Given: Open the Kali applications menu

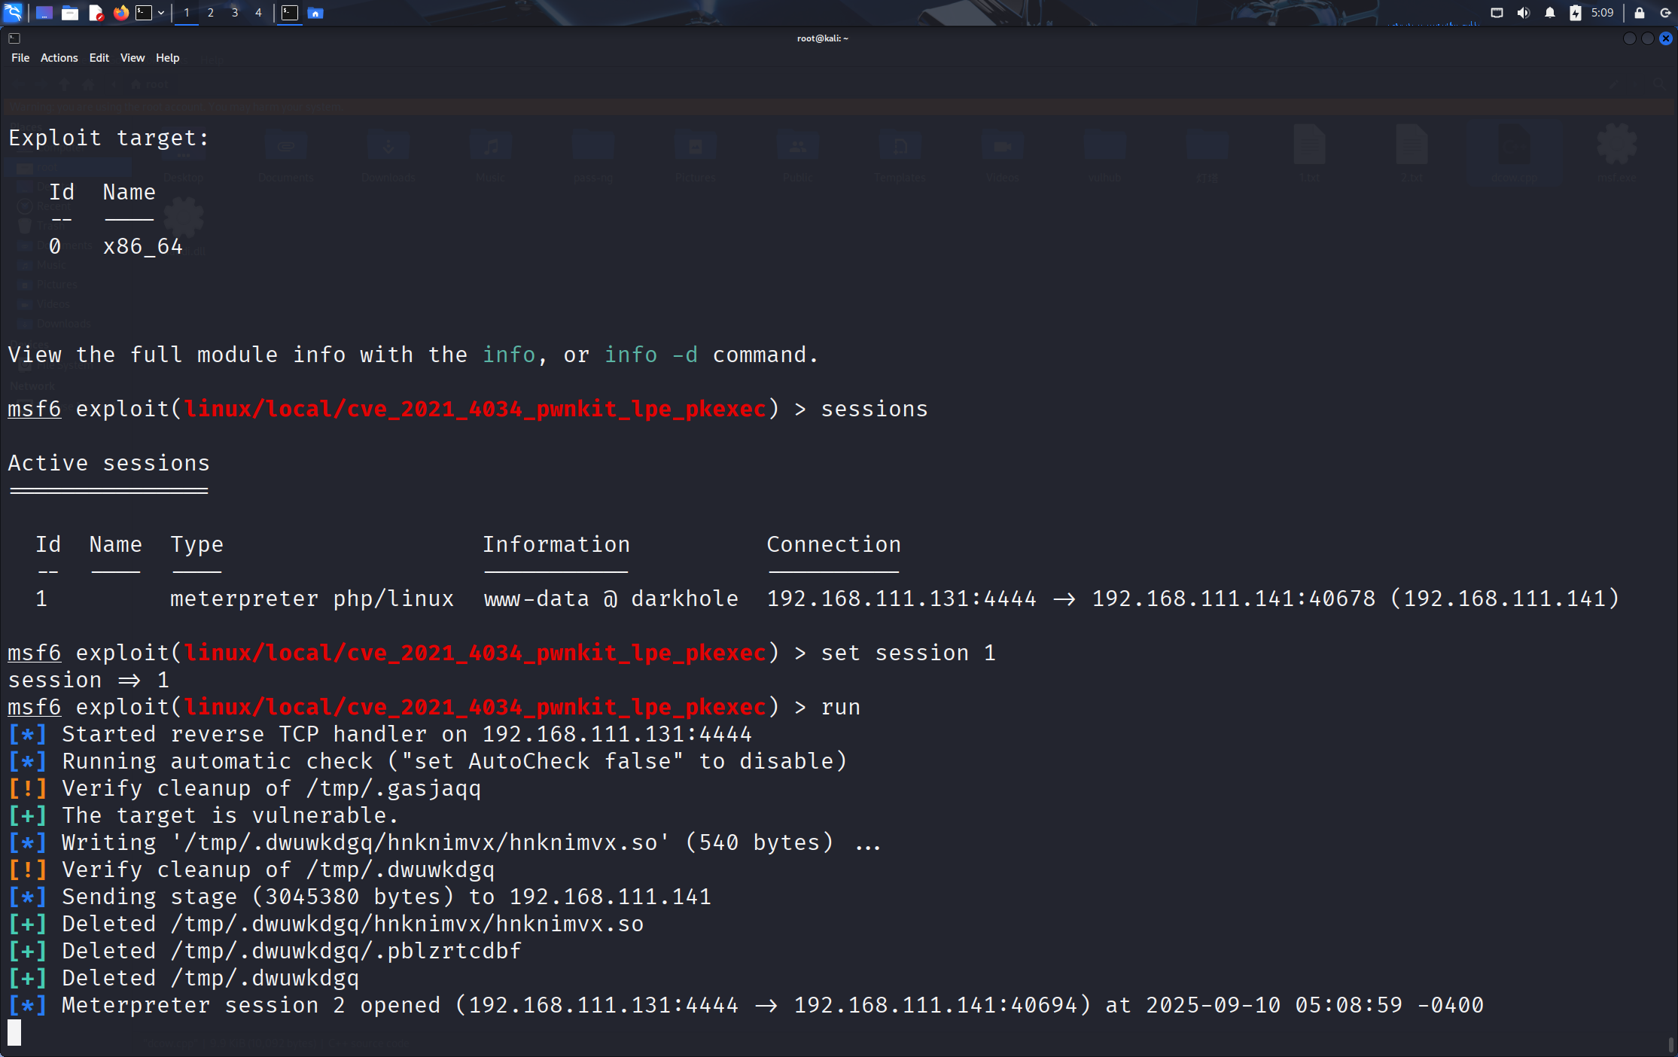Looking at the screenshot, I should point(14,13).
